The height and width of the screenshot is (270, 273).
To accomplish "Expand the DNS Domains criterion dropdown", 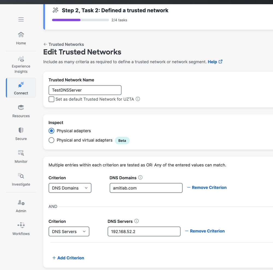I will (x=70, y=188).
